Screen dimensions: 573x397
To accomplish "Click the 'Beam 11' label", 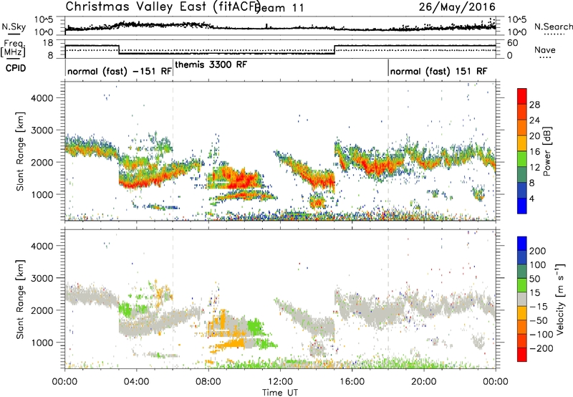I will tap(279, 8).
